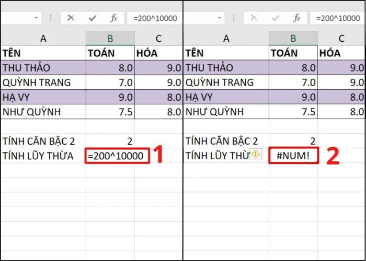Select QUỲNH TRANG name cell in left sheet
Image resolution: width=366 pixels, height=261 pixels.
[x=43, y=82]
